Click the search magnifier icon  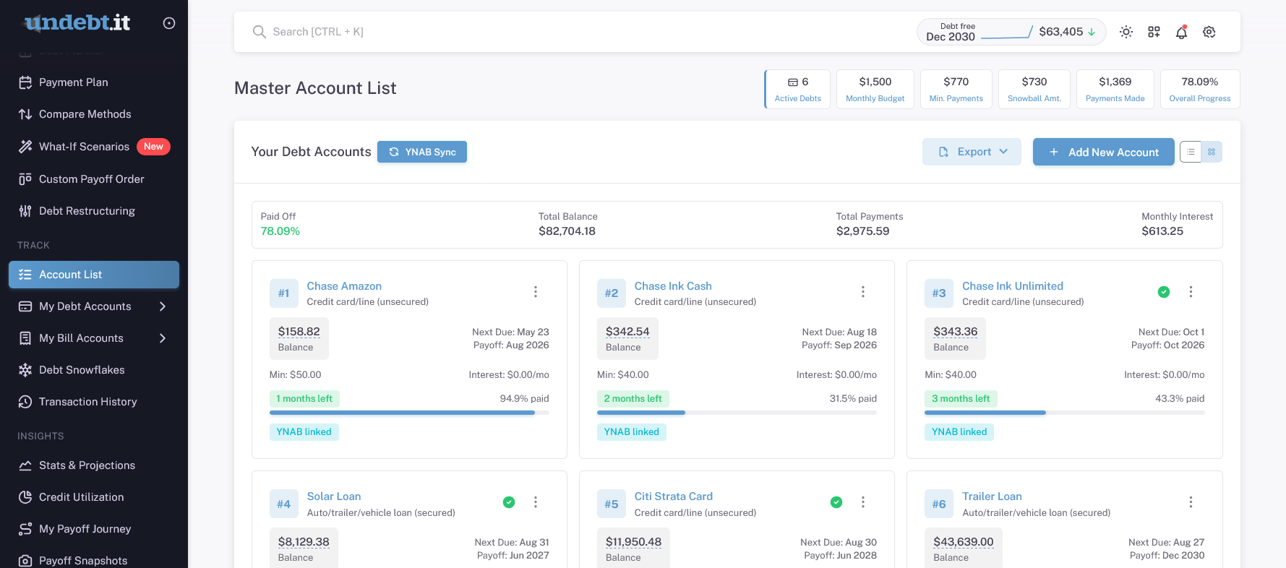tap(259, 32)
